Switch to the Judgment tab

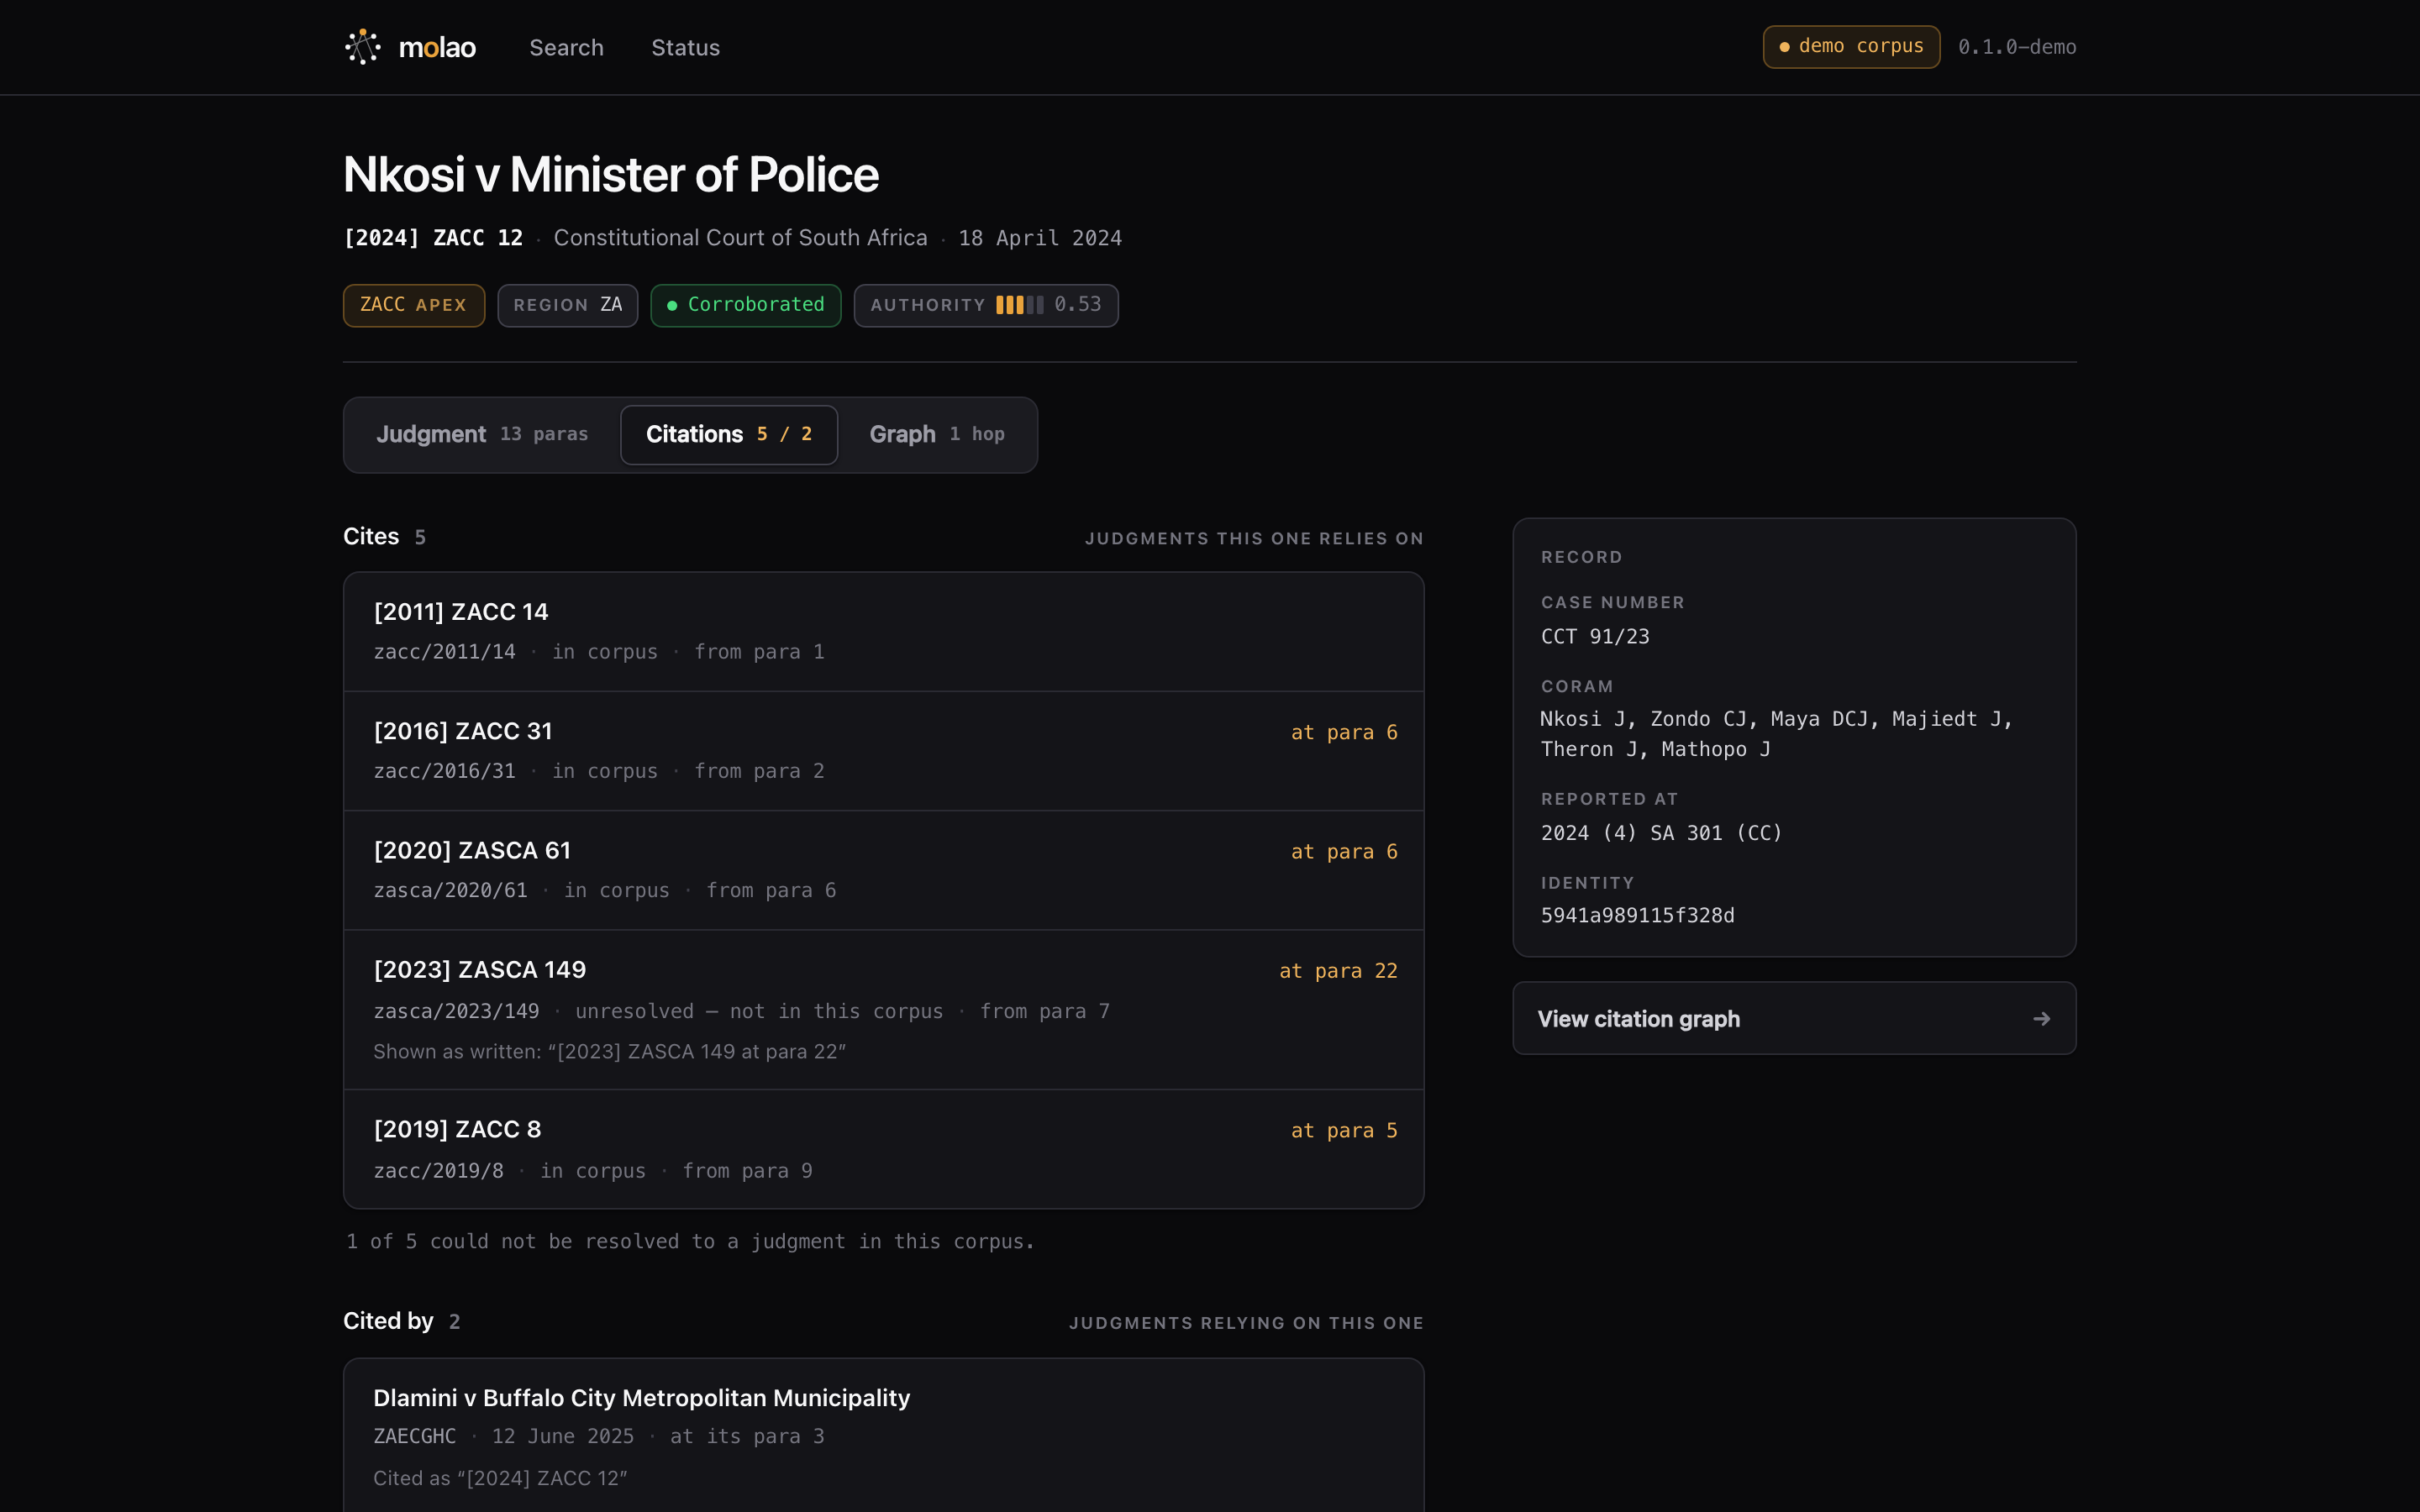[x=482, y=434]
